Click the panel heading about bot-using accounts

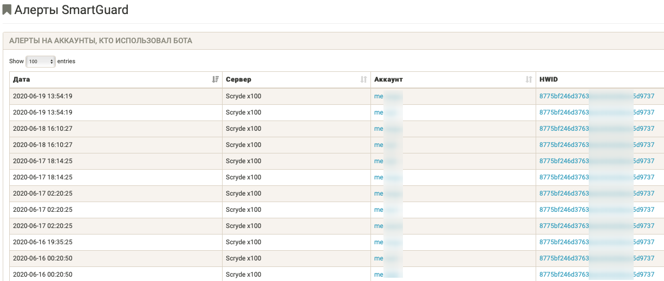101,41
